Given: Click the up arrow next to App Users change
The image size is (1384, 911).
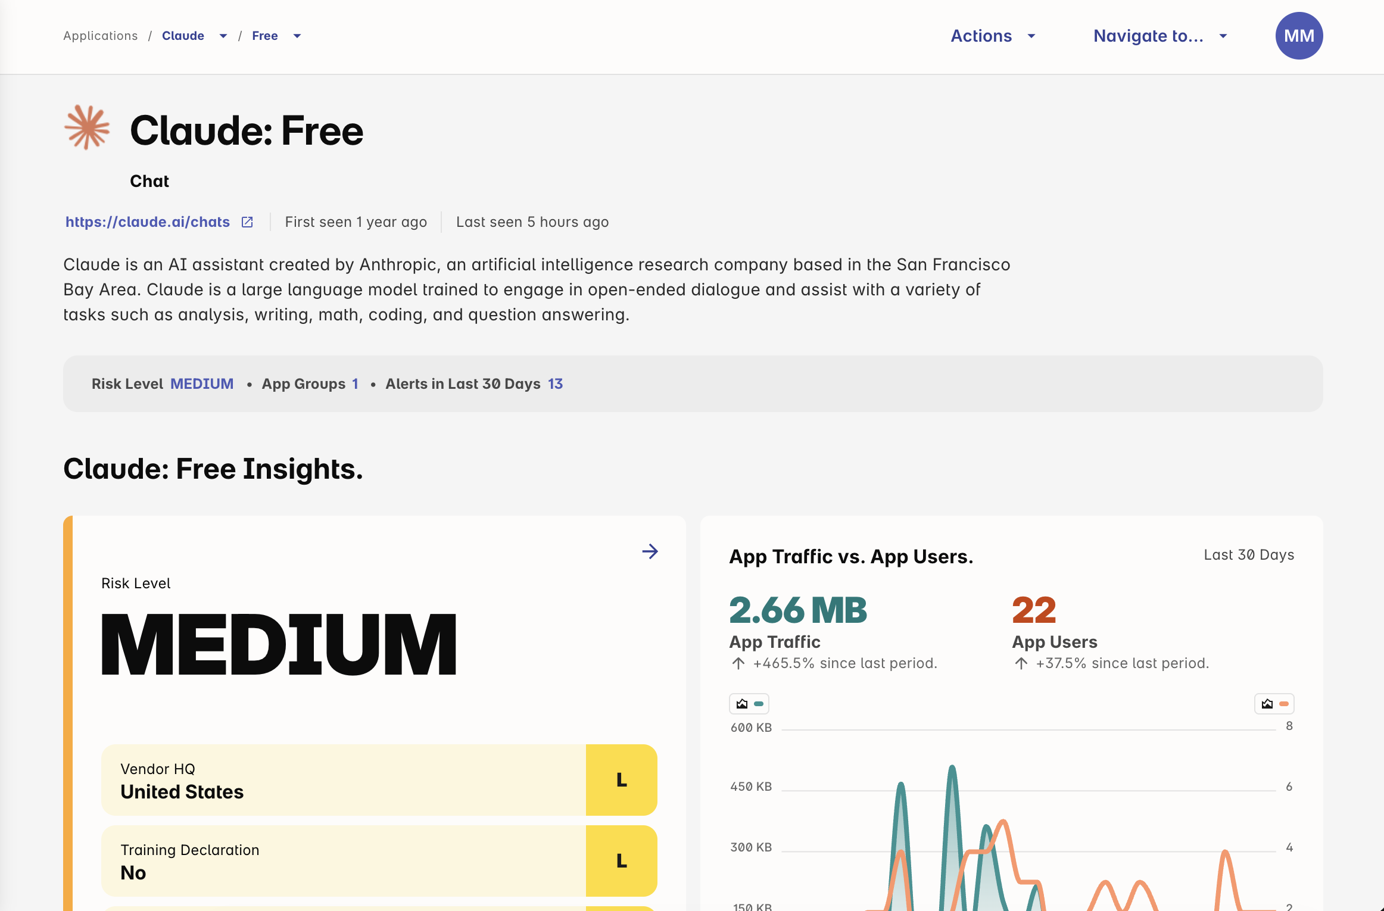Looking at the screenshot, I should (x=1021, y=663).
